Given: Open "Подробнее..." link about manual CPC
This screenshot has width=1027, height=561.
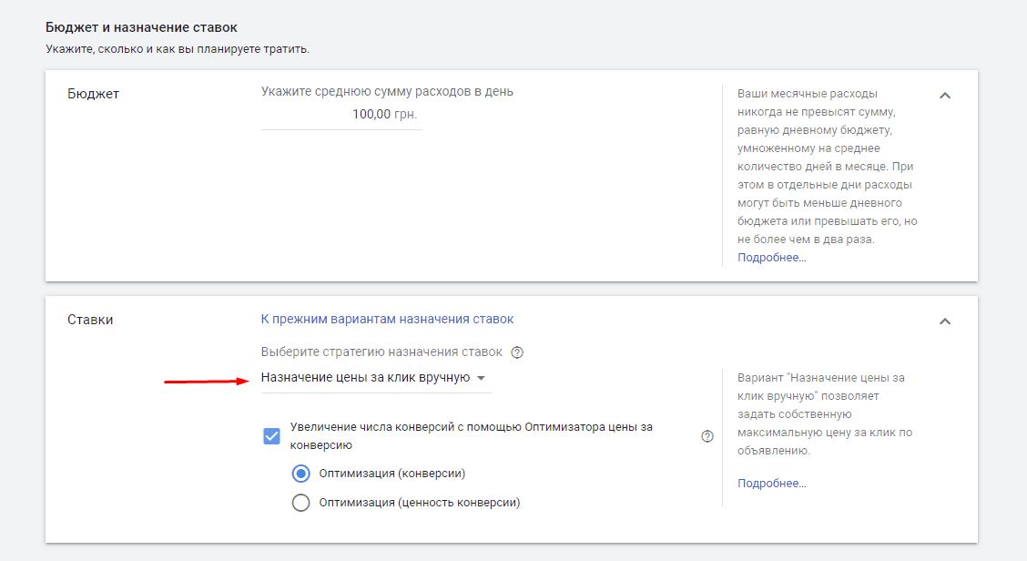Looking at the screenshot, I should [x=770, y=483].
